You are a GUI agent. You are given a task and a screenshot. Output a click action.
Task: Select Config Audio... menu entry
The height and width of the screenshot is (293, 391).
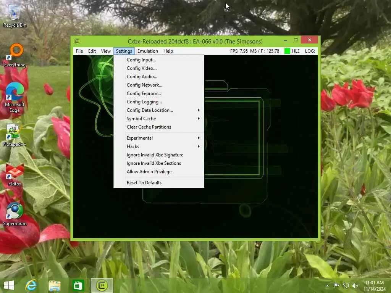click(x=159, y=77)
